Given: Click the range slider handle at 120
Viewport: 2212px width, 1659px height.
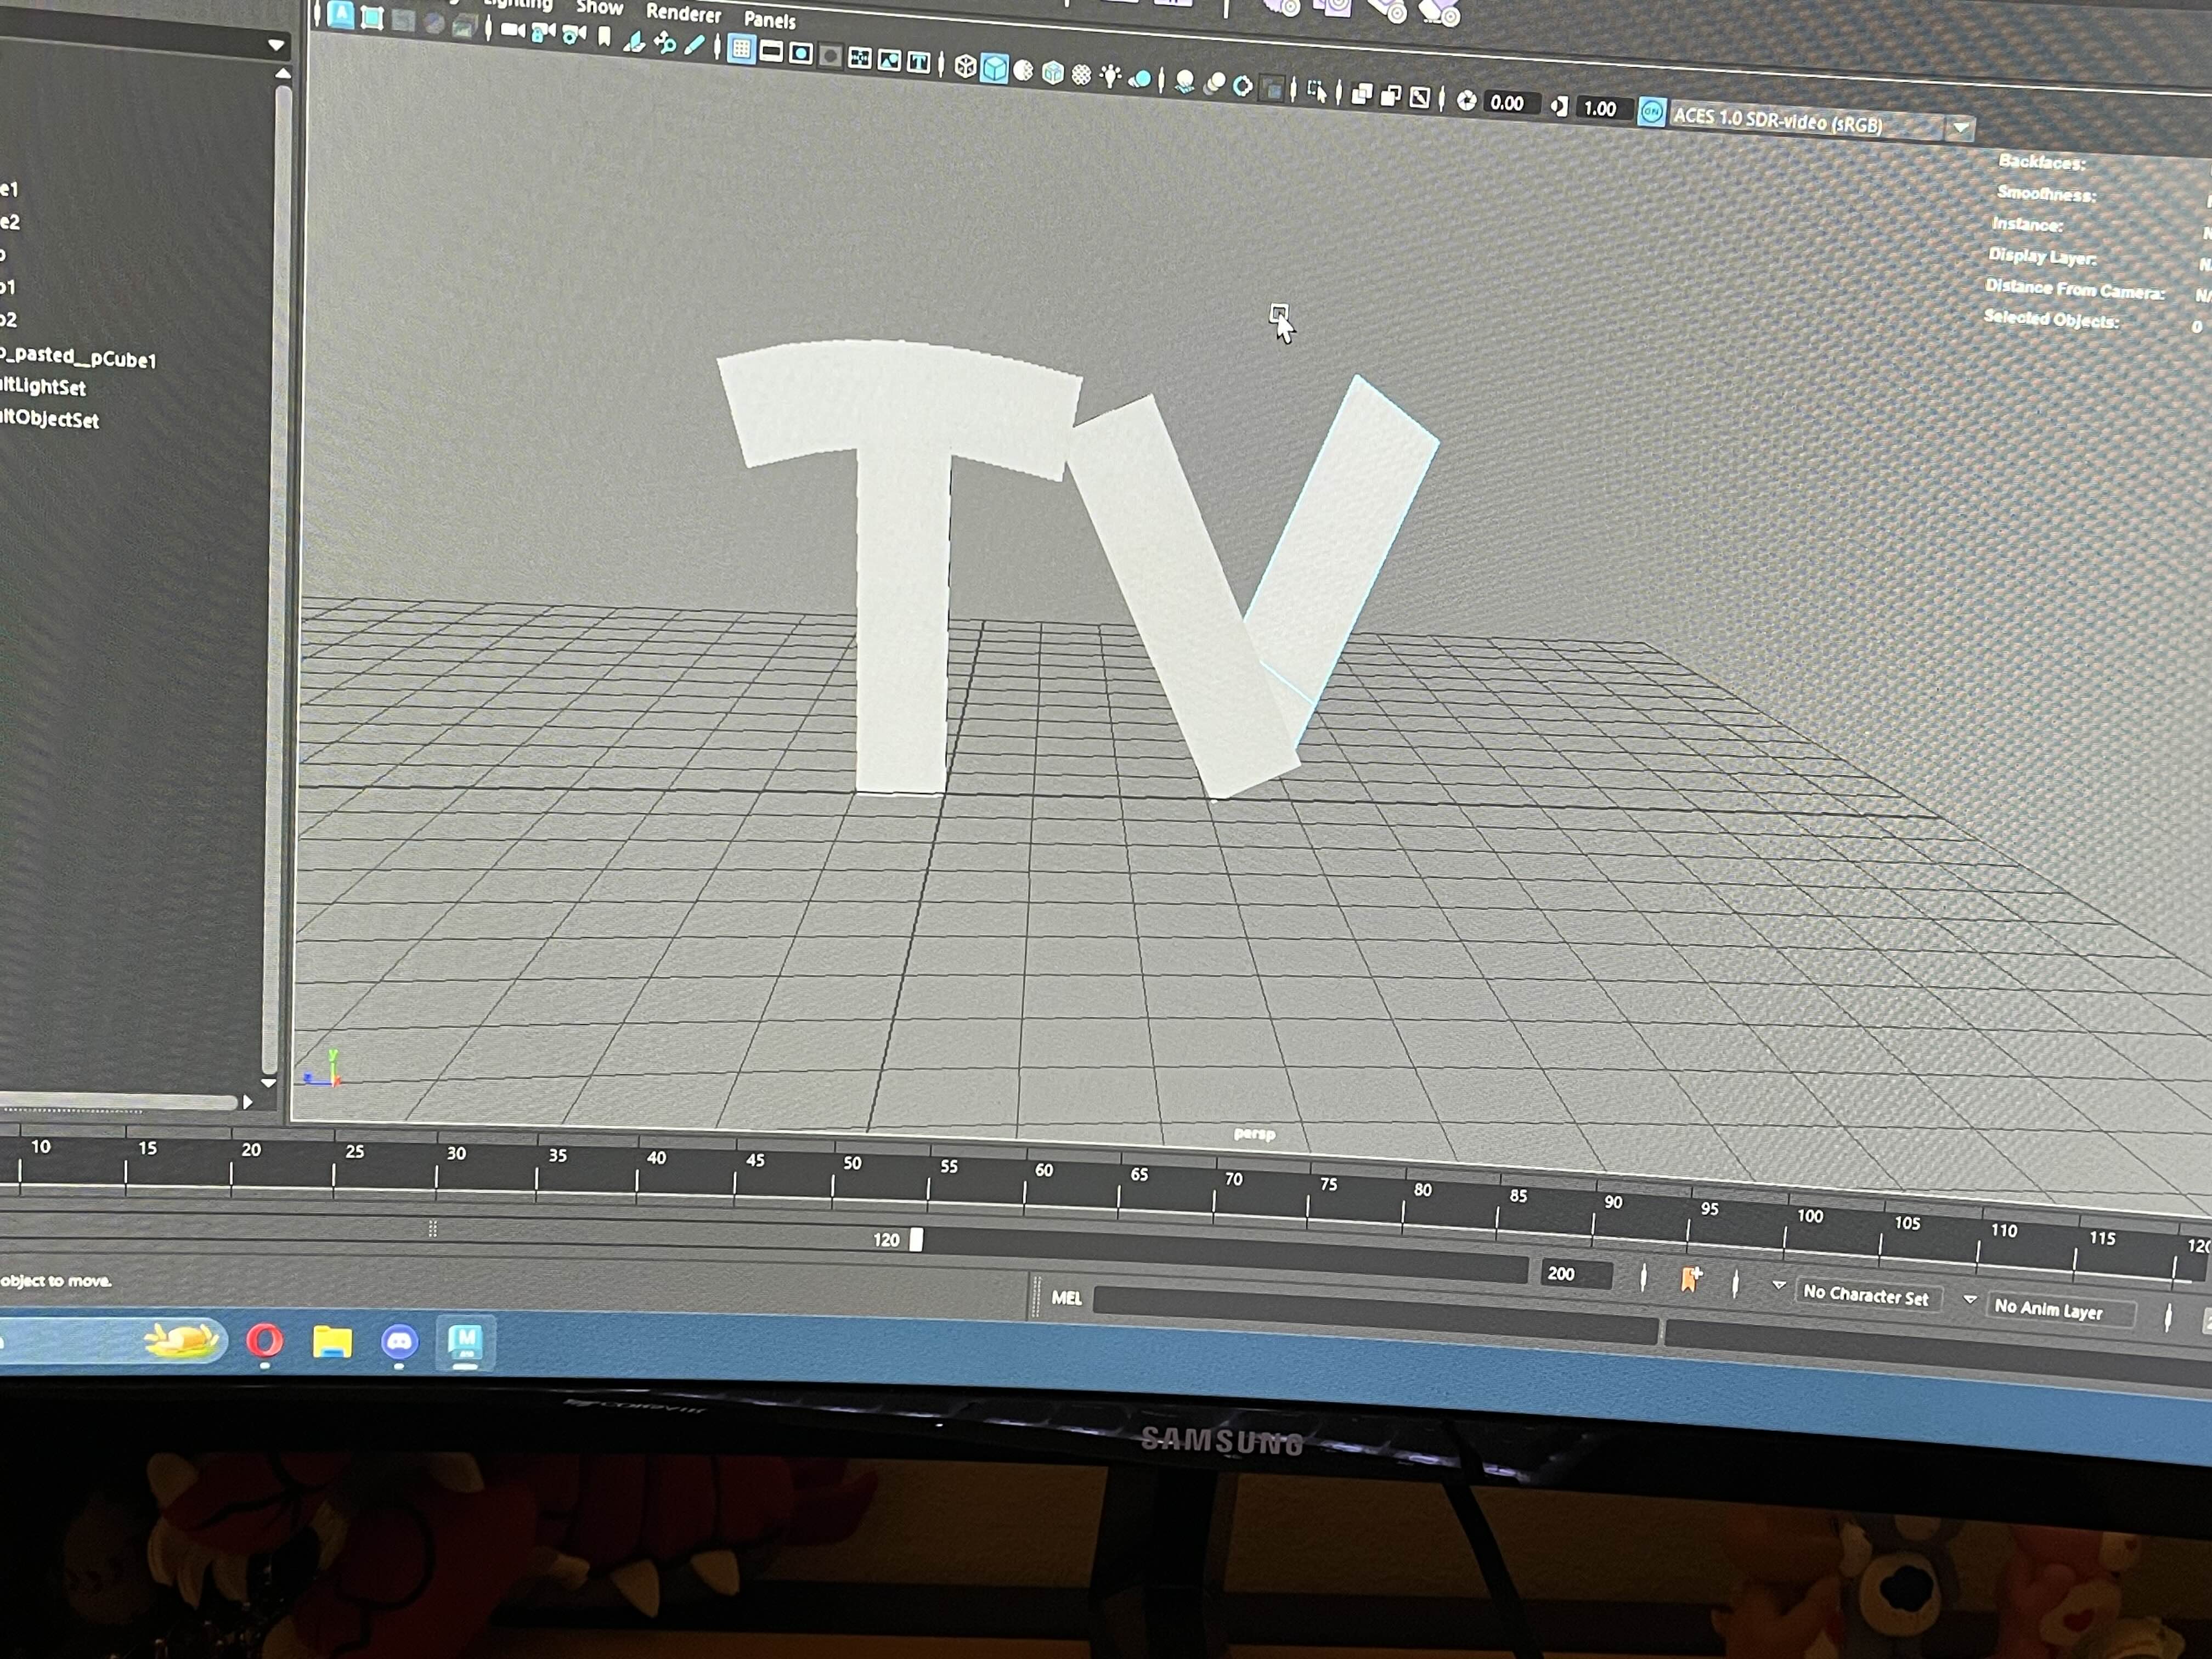Looking at the screenshot, I should tap(916, 1240).
